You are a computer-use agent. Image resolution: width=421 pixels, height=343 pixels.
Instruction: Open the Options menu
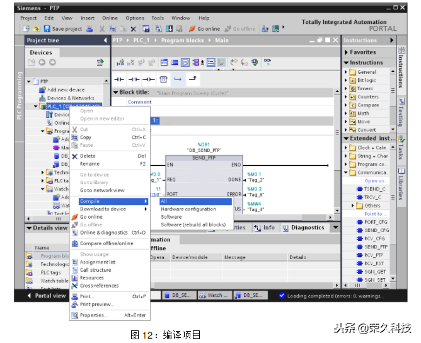[x=135, y=18]
